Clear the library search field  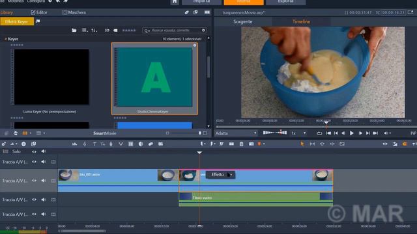pyautogui.click(x=203, y=31)
